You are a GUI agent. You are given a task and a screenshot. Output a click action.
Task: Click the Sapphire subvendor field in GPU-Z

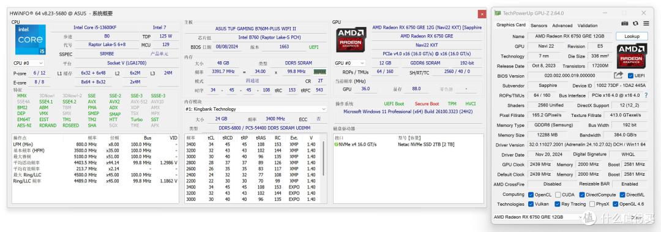pos(548,86)
